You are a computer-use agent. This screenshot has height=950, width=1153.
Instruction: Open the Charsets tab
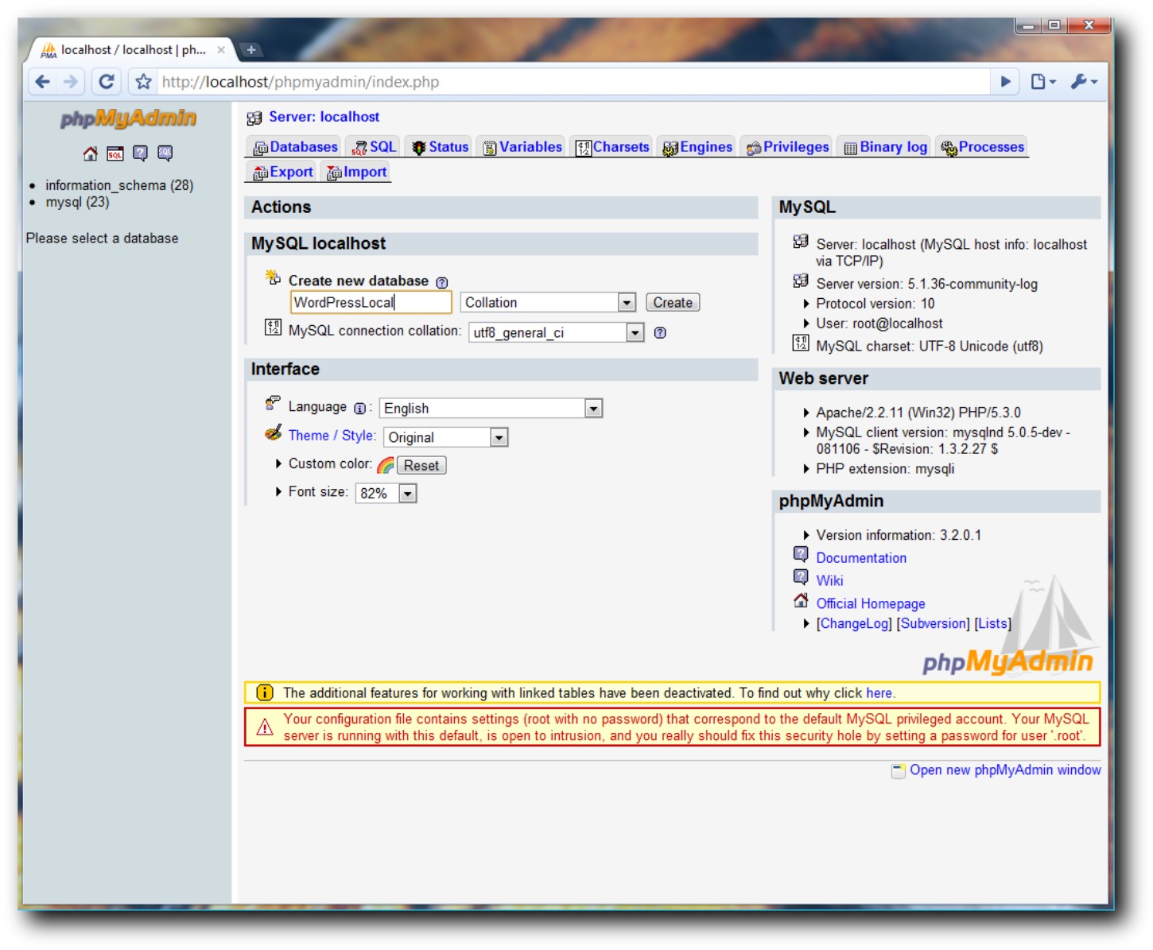(612, 147)
